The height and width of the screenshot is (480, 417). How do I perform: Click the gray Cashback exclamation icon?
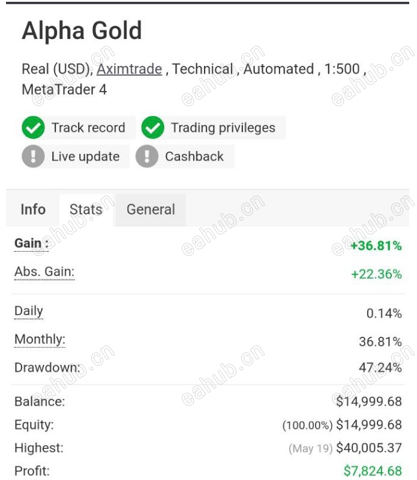[147, 156]
